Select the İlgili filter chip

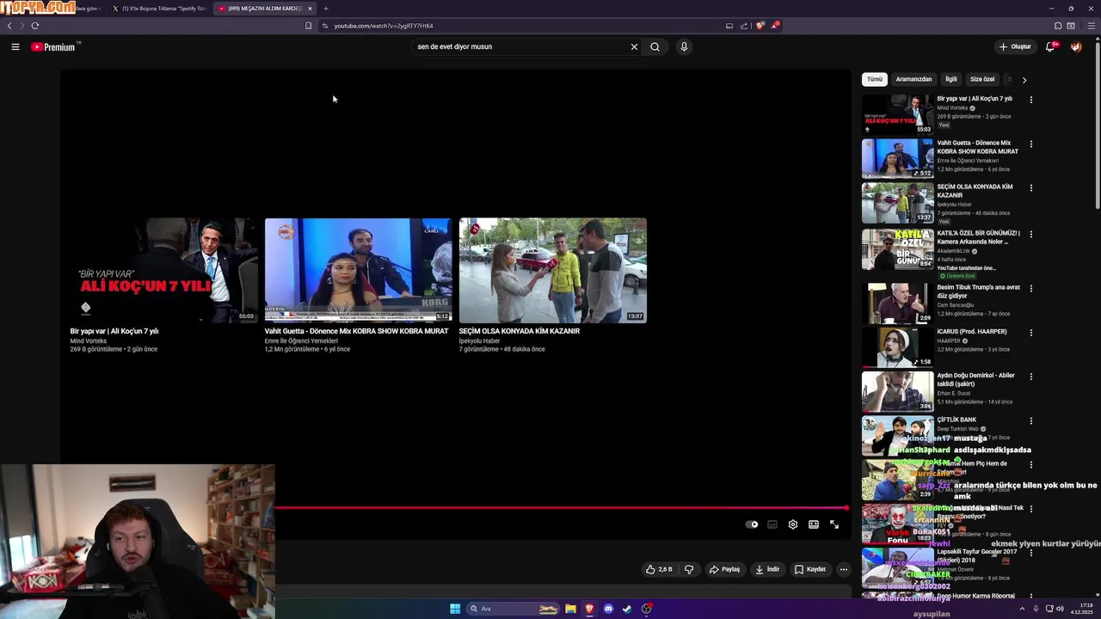(951, 79)
